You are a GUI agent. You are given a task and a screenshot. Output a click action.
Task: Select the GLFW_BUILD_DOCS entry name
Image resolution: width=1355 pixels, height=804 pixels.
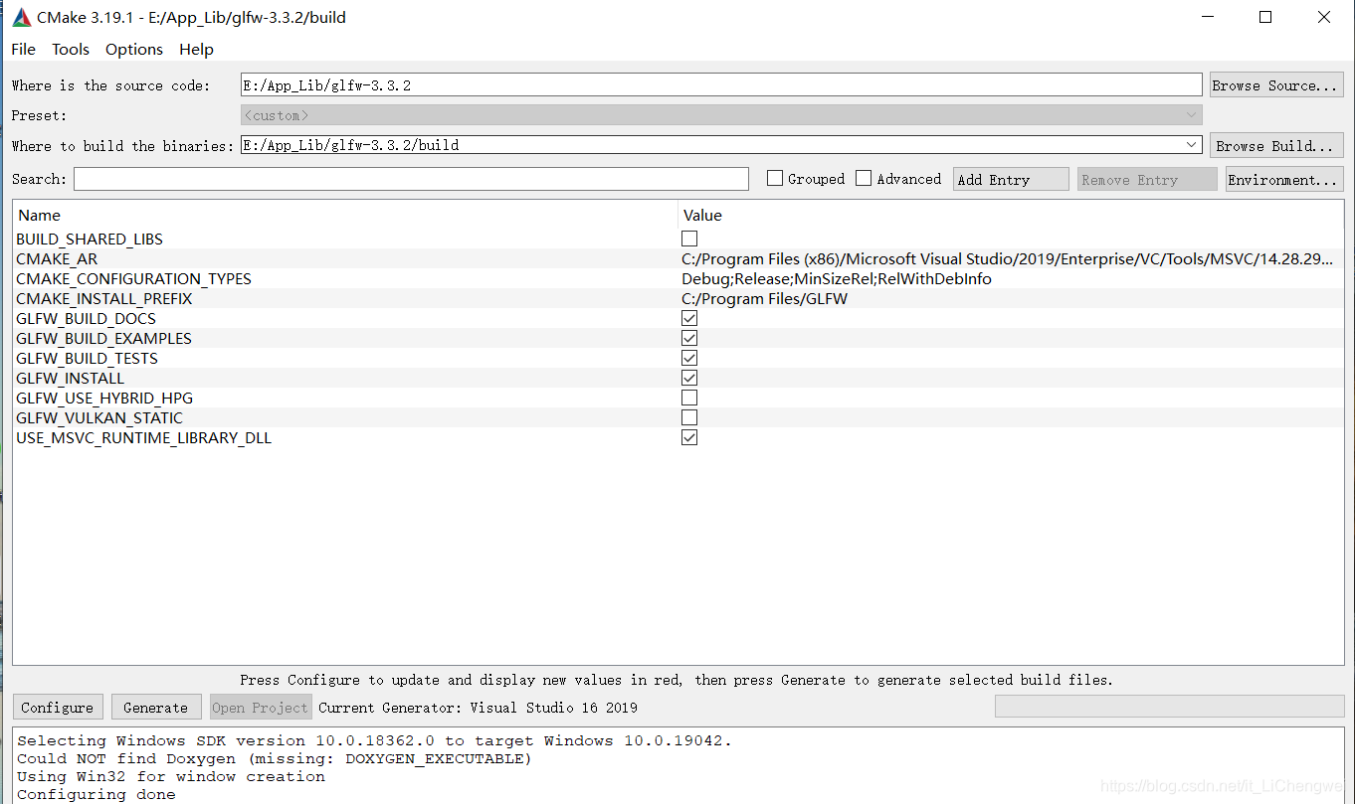pyautogui.click(x=86, y=318)
